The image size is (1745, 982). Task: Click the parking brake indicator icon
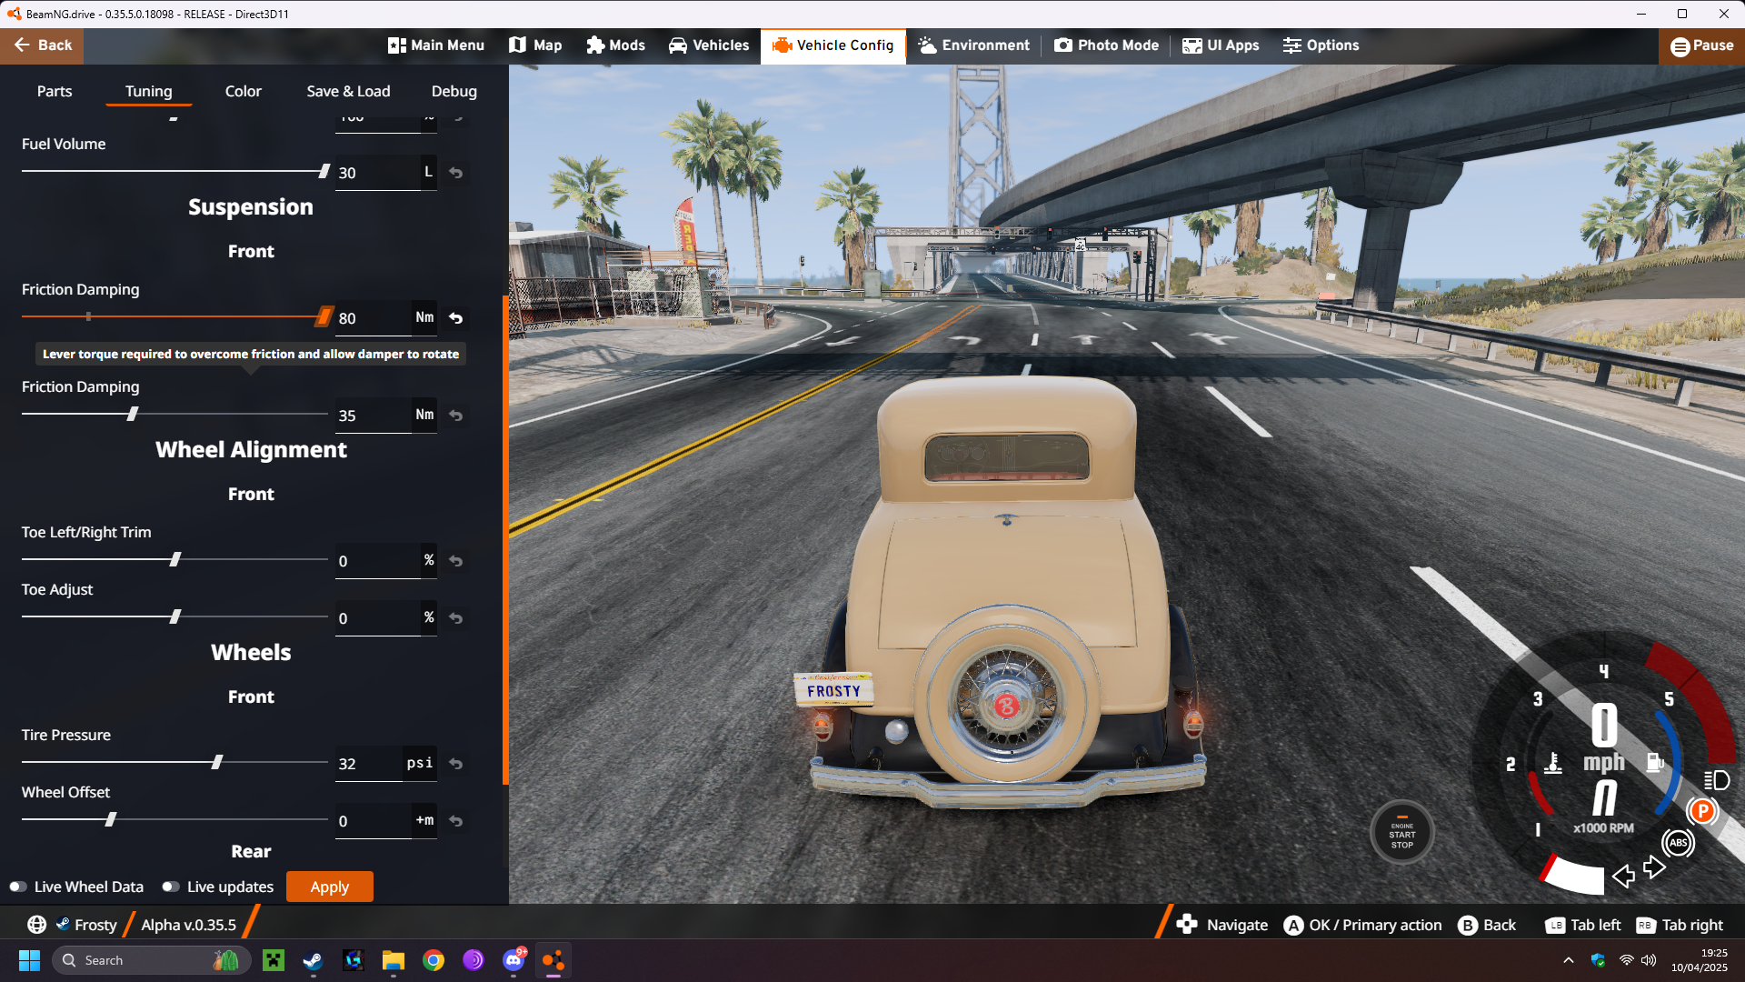(x=1701, y=811)
